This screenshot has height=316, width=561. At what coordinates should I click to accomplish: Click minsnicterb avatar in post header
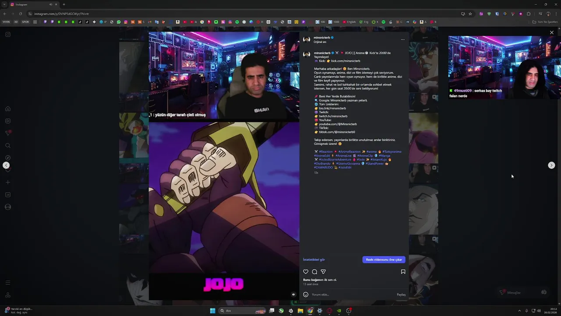click(x=307, y=39)
